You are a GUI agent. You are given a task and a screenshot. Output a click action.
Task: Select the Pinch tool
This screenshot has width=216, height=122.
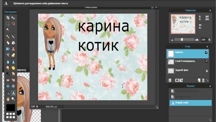[13, 86]
